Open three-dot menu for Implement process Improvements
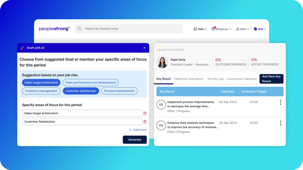This screenshot has height=170, width=303. click(280, 102)
